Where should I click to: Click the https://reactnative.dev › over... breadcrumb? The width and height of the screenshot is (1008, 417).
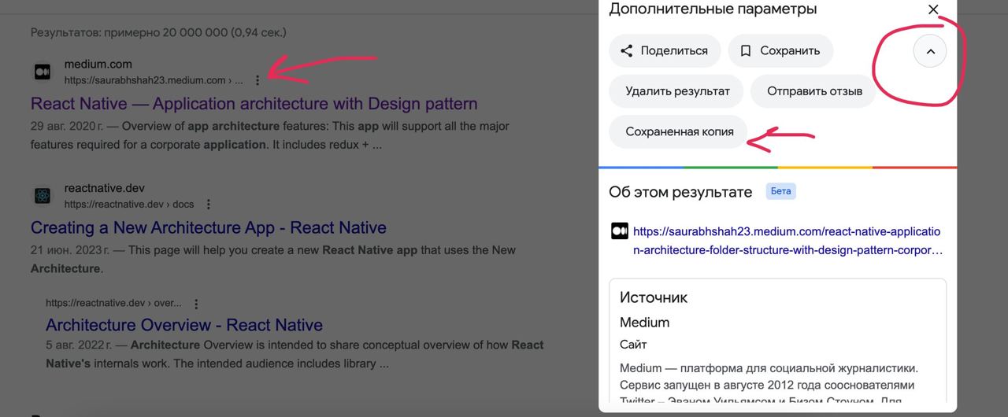113,303
